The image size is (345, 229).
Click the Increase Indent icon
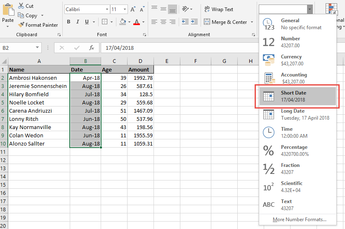pos(194,22)
